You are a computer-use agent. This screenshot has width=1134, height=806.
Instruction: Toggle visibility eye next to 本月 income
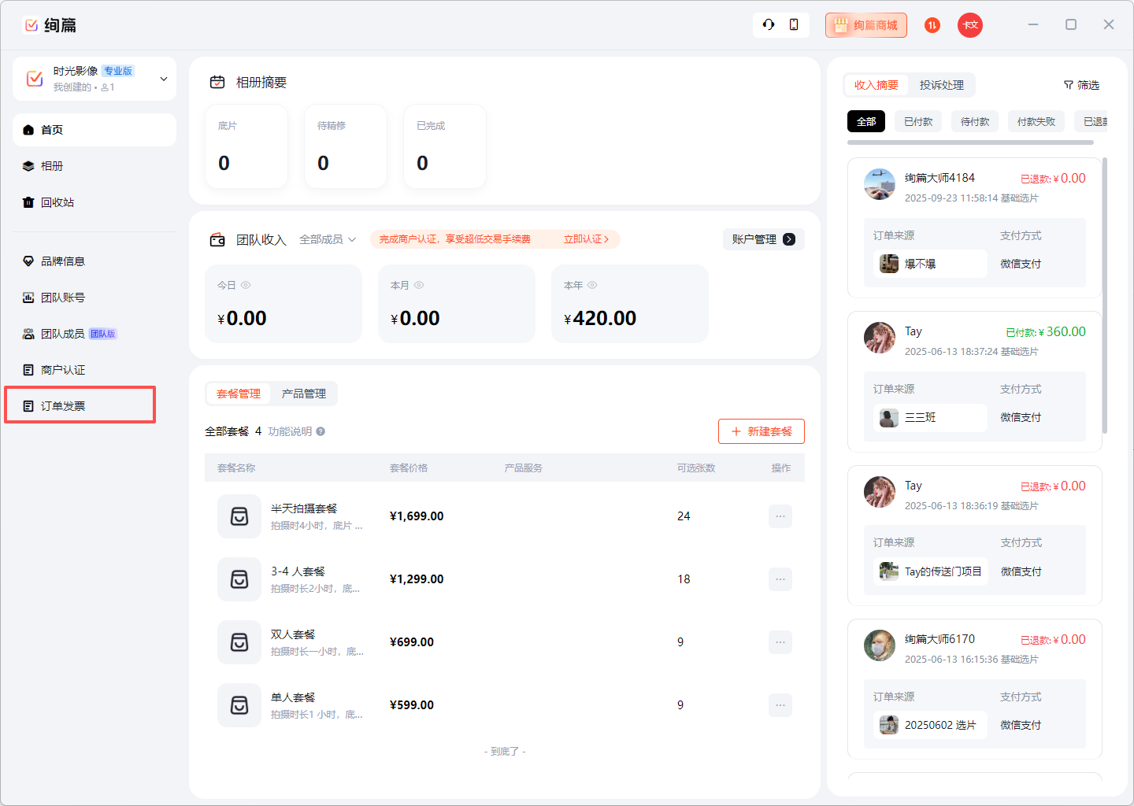[x=419, y=285]
